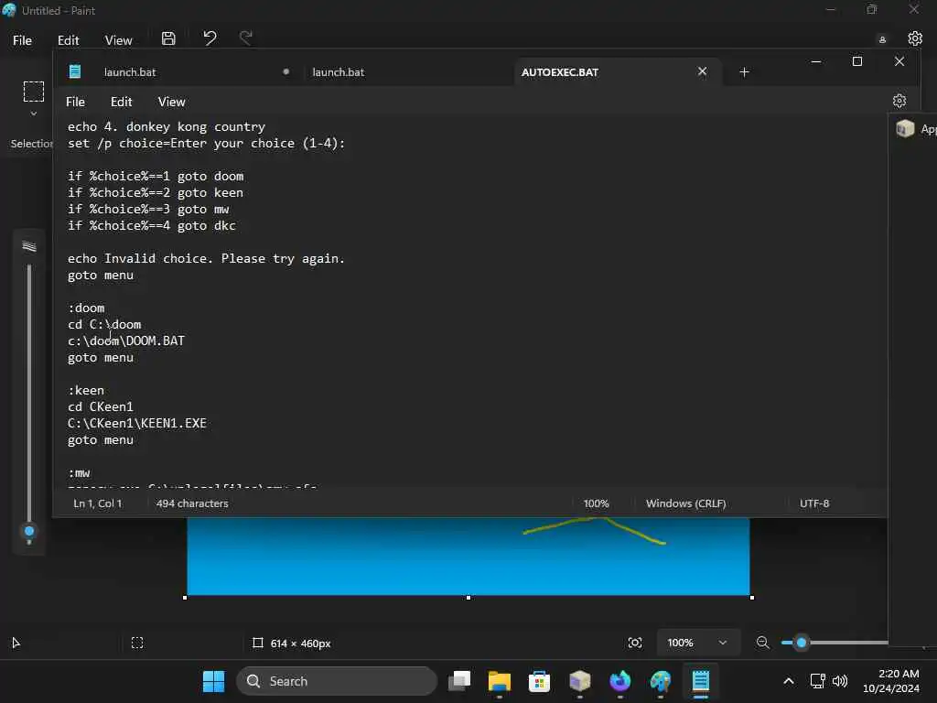Click the fit to window icon in Paint
The image size is (937, 703).
coord(635,643)
